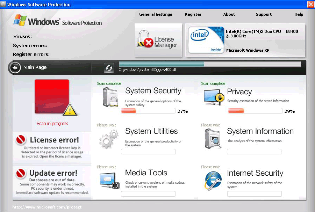Click the System Security 27% progress bar
The image size is (315, 212).
[x=148, y=111]
